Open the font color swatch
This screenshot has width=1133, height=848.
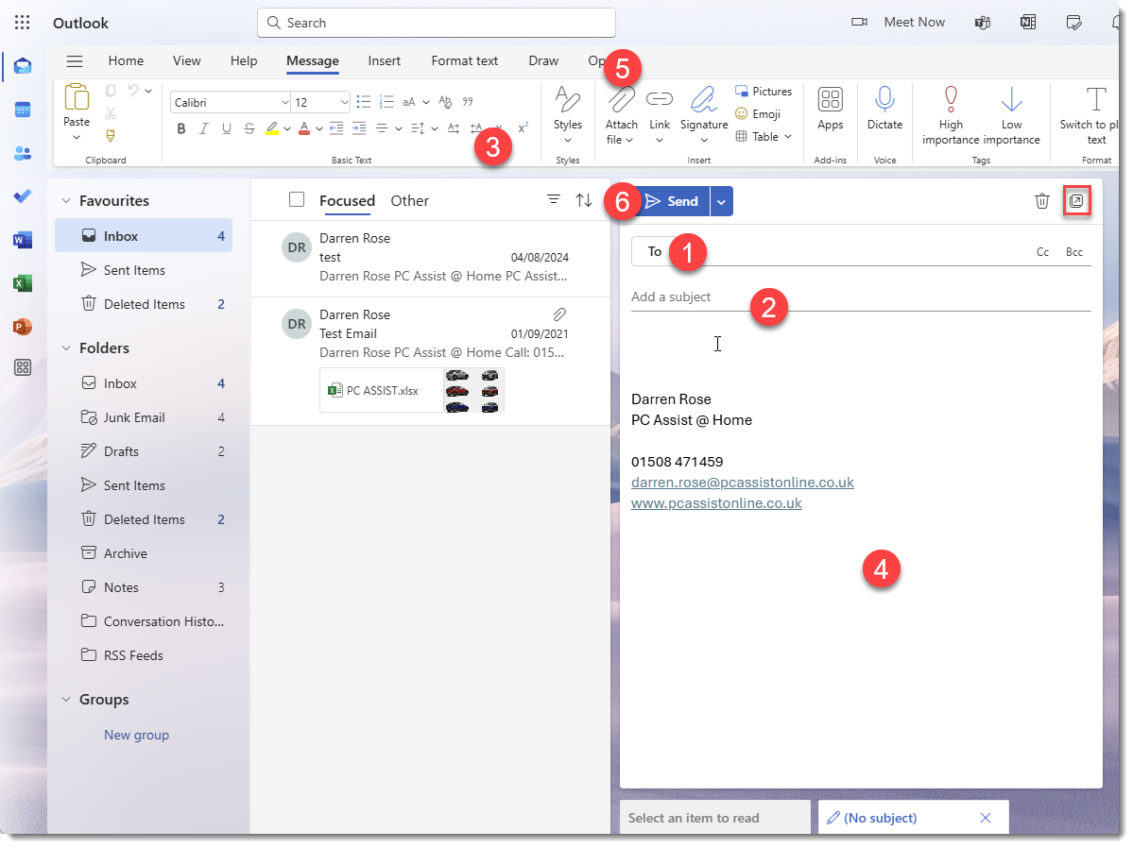click(302, 128)
